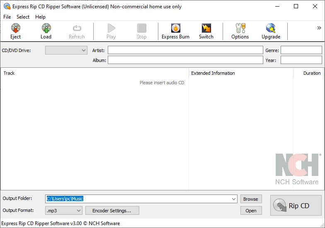325x228 pixels.
Task: Click the 'Please insert audio CD' message
Action: pos(162,83)
